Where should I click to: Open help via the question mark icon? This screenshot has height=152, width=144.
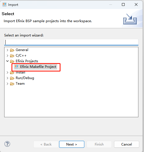coord(7,144)
